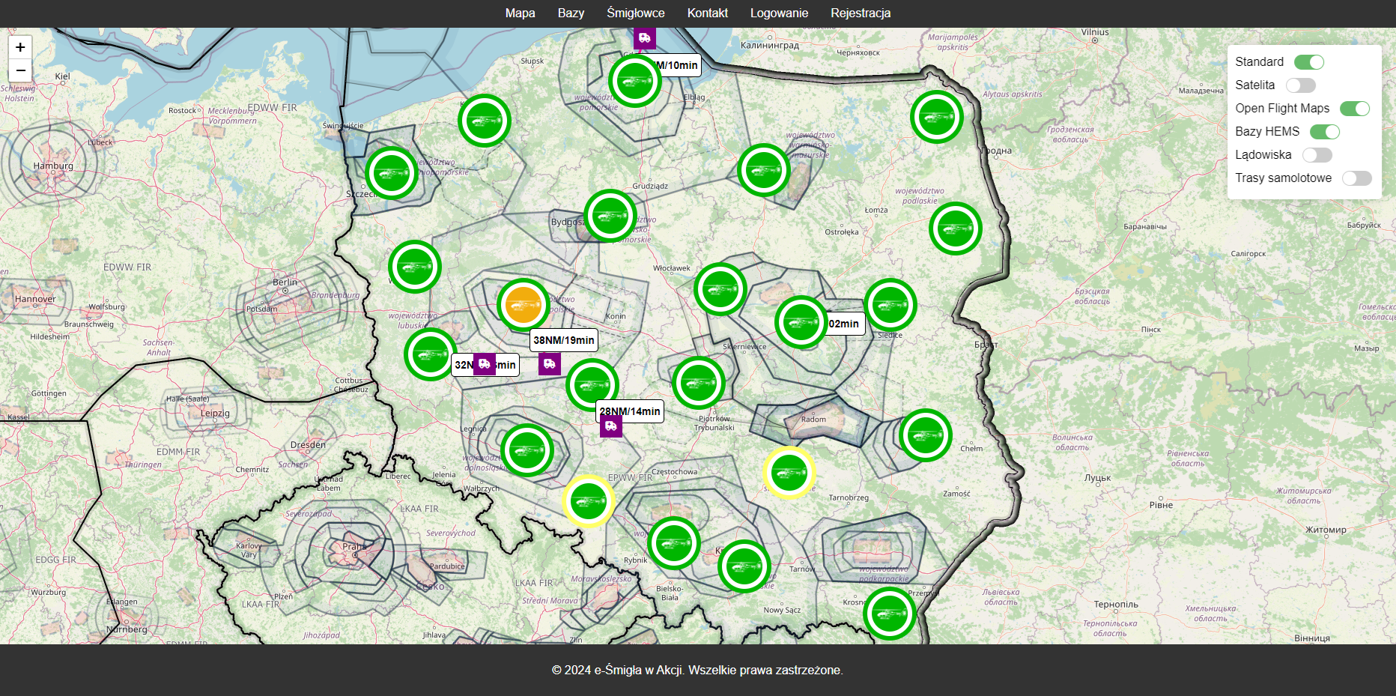Viewport: 1396px width, 696px height.
Task: Open the Bazy page in navigation
Action: (571, 13)
